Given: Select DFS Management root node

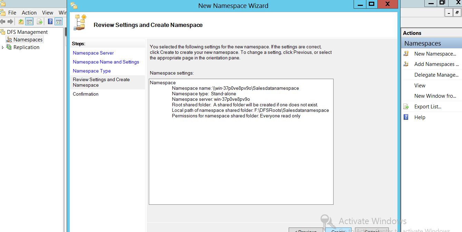Looking at the screenshot, I should [27, 32].
